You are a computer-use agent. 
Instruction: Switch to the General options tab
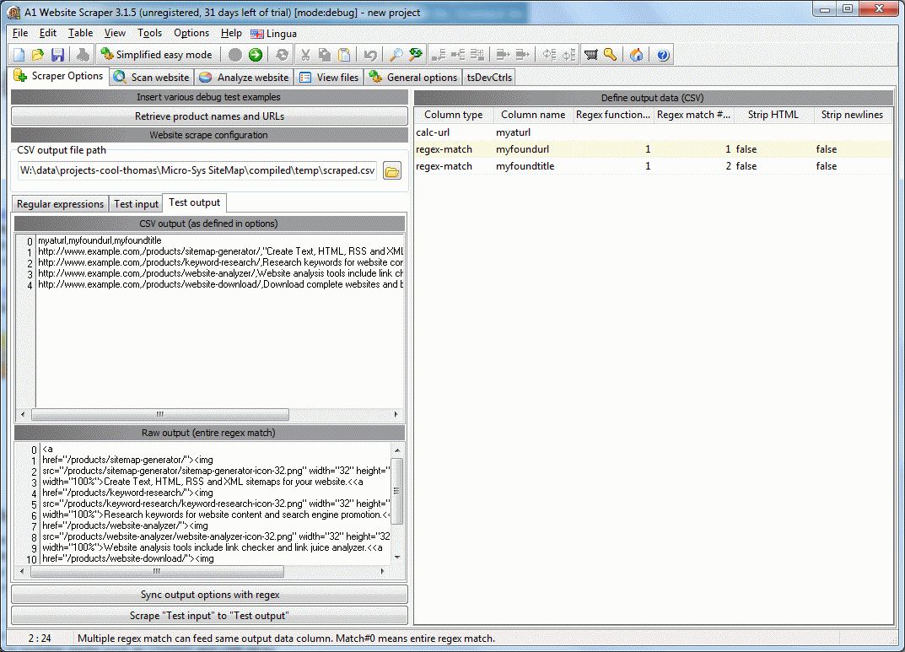(413, 78)
